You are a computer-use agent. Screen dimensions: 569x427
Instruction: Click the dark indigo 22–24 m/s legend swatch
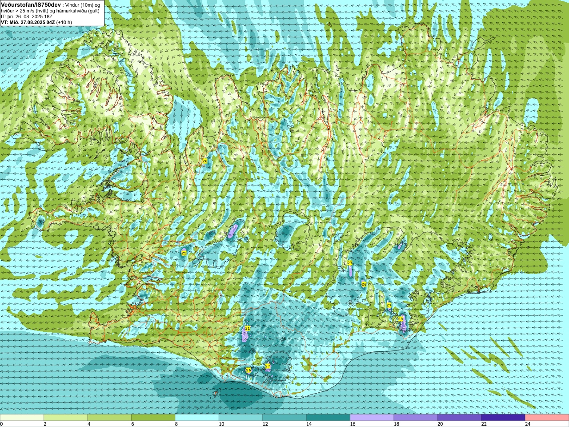(503, 418)
